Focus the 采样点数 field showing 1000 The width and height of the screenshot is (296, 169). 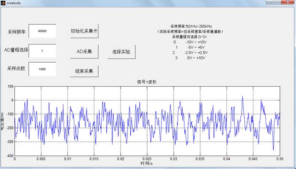tap(42, 69)
